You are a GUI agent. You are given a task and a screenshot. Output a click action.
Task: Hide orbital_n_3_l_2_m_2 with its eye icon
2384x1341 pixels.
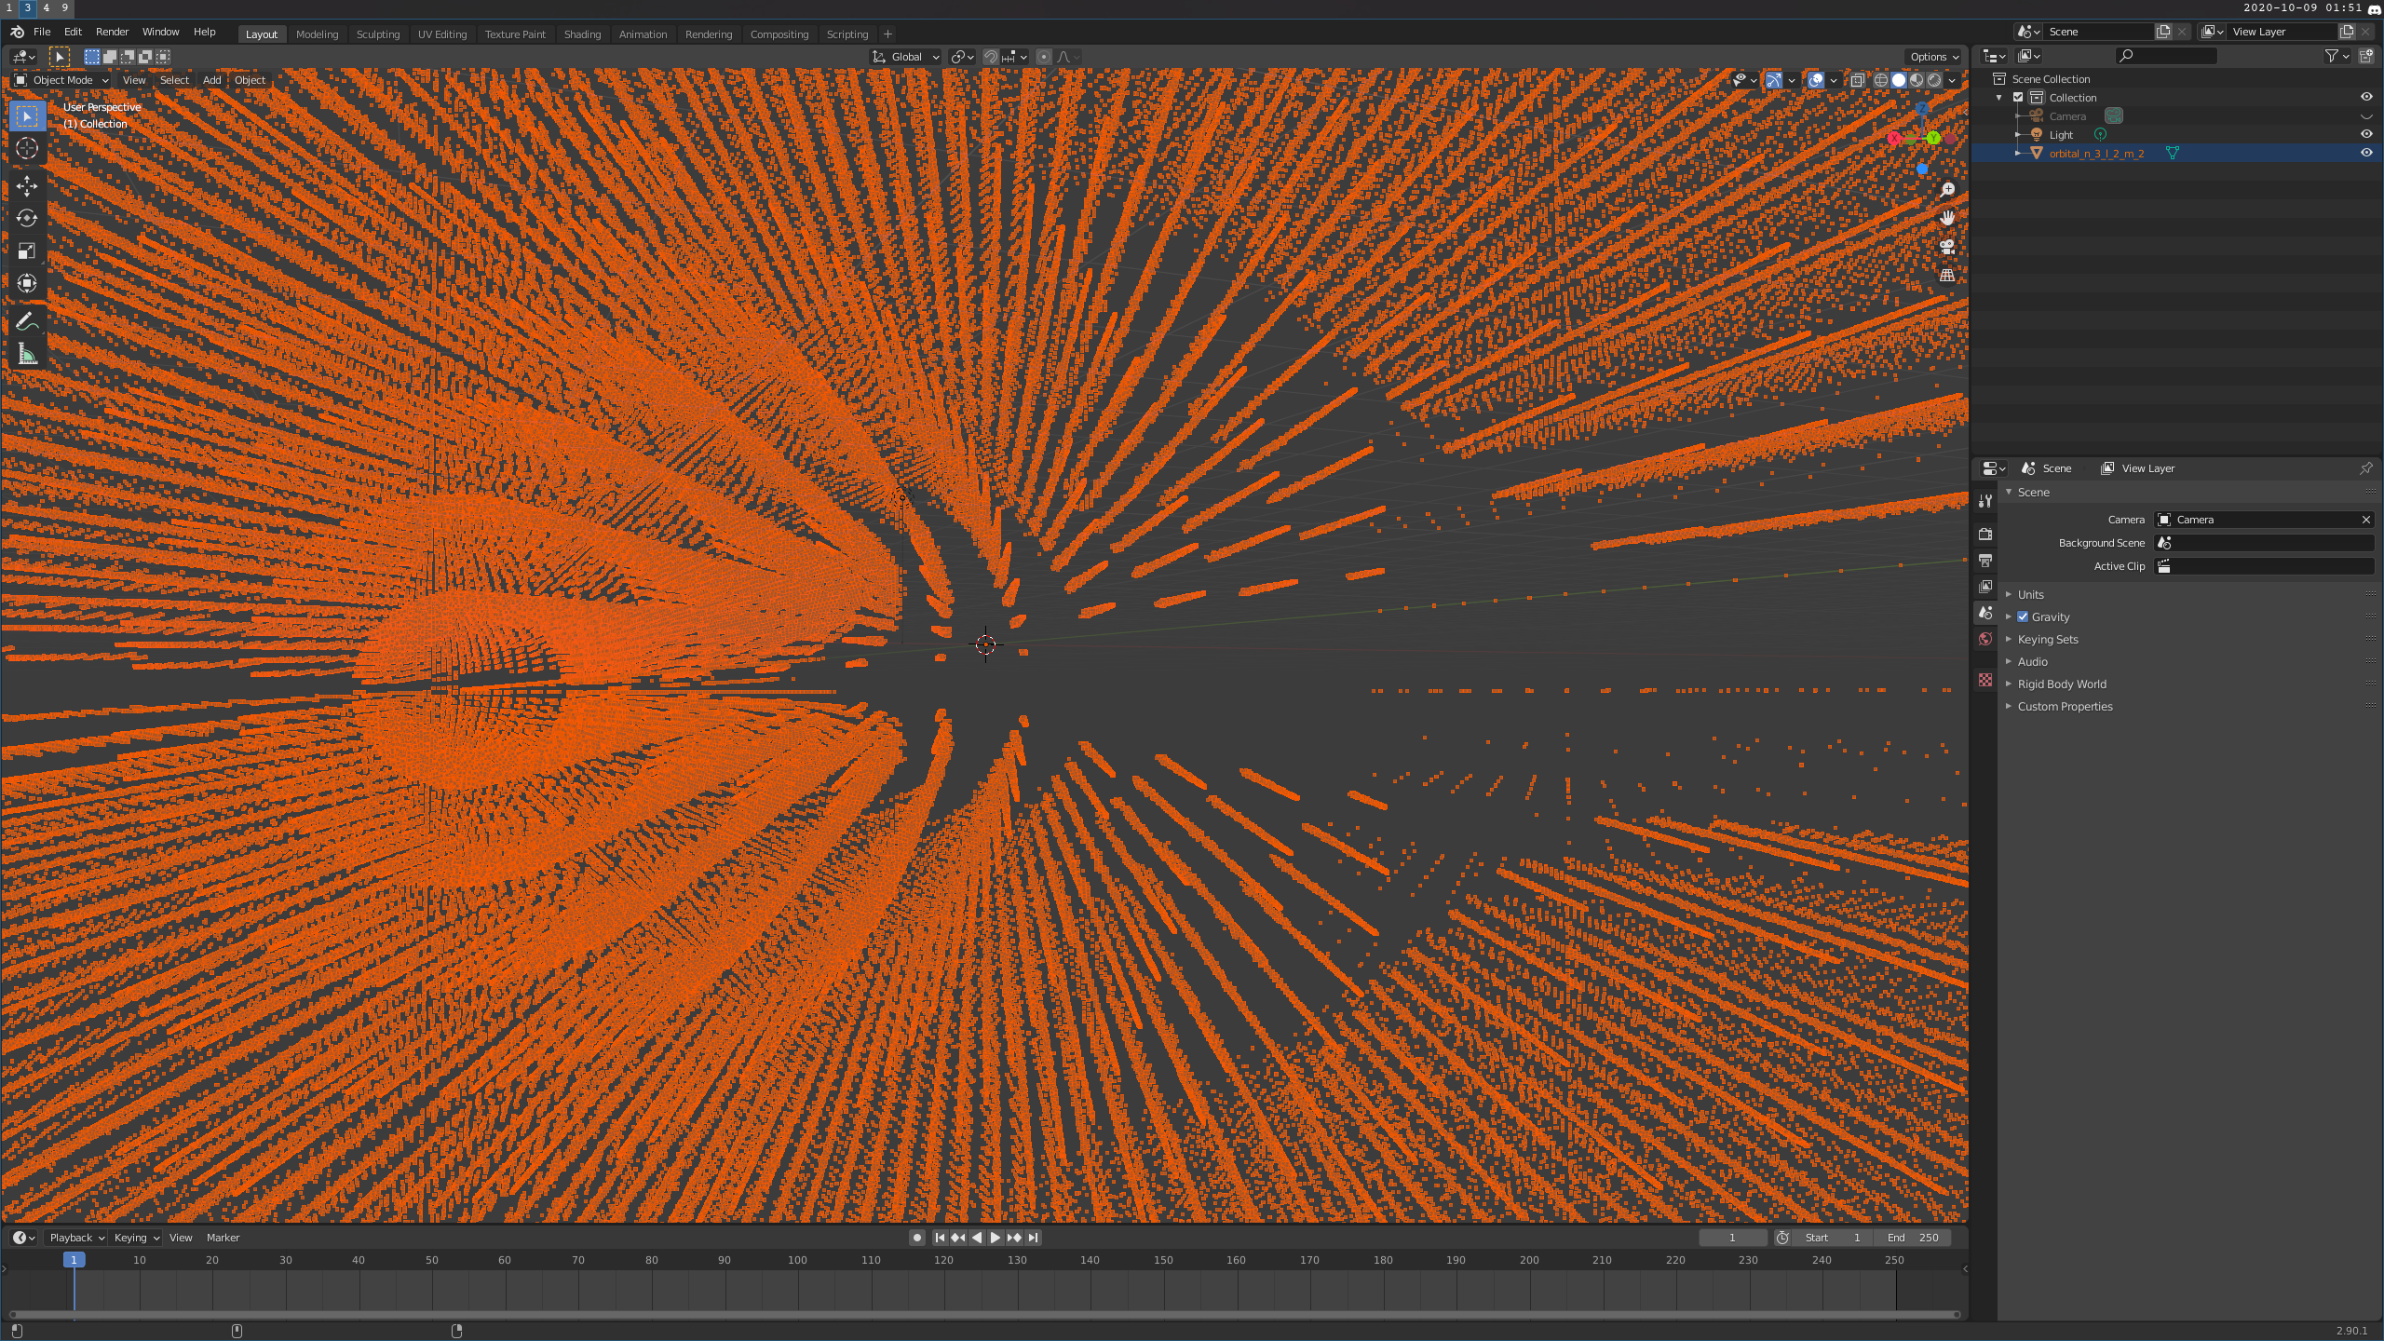2366,153
